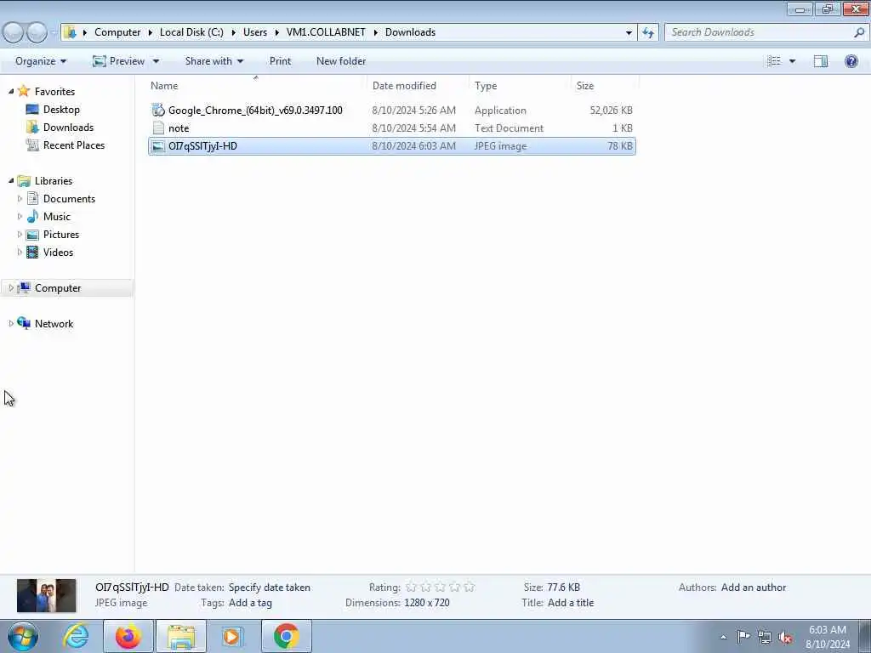Launch Firefox from the taskbar
871x653 pixels.
[x=128, y=636]
